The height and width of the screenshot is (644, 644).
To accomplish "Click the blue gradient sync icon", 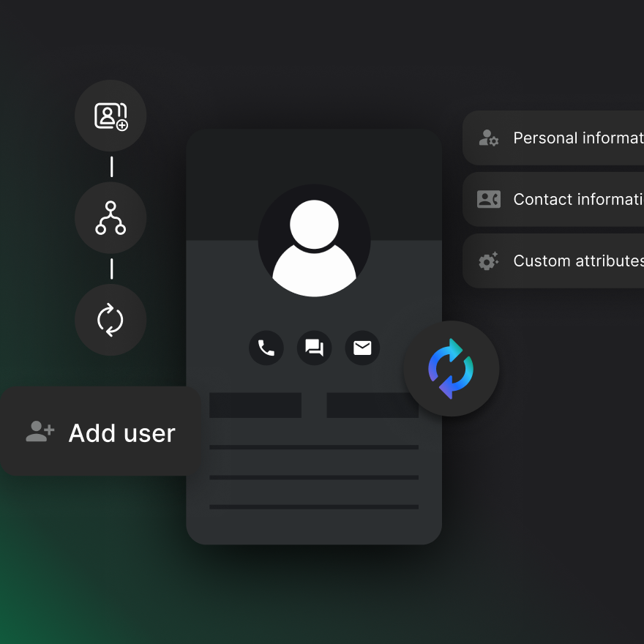I will pos(451,369).
